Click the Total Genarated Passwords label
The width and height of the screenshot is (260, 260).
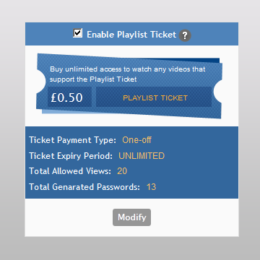pyautogui.click(x=84, y=187)
